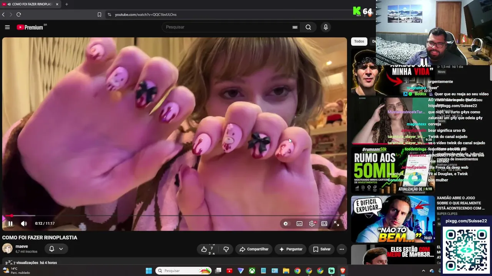This screenshot has height=276, width=492.
Task: Open File Explorer from the taskbar
Action: [286, 271]
